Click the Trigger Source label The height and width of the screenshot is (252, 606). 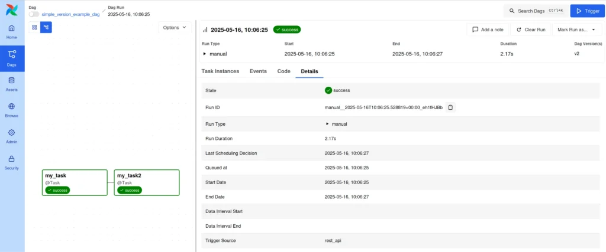tap(221, 240)
